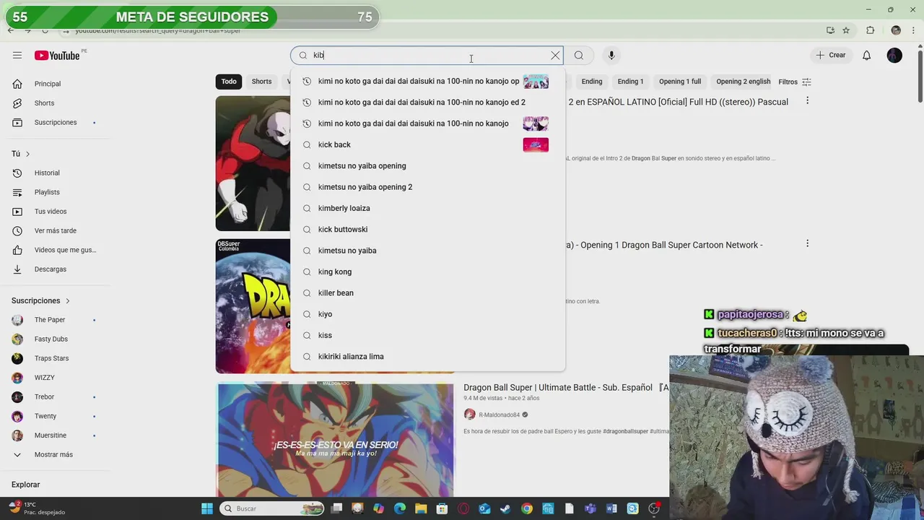Viewport: 924px width, 520px height.
Task: Select the Opening 2 english chip
Action: click(743, 82)
